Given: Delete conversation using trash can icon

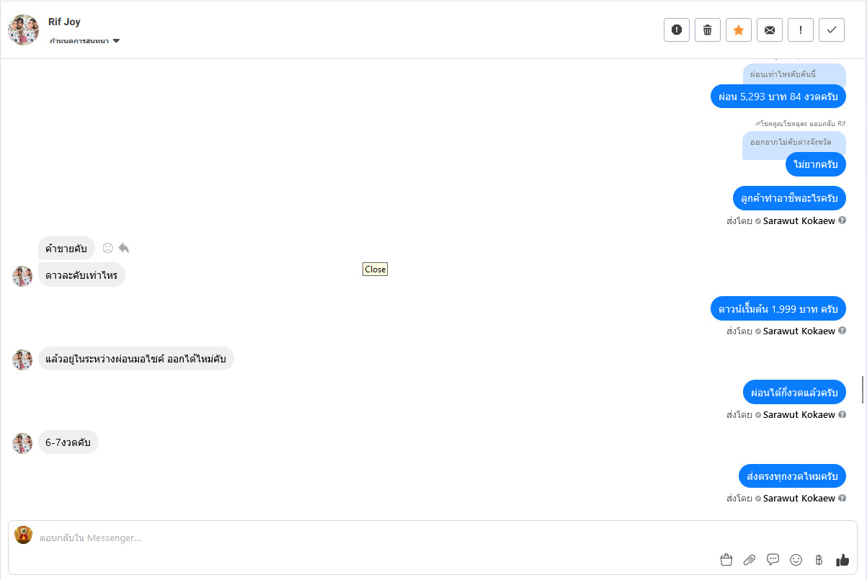Looking at the screenshot, I should click(707, 30).
